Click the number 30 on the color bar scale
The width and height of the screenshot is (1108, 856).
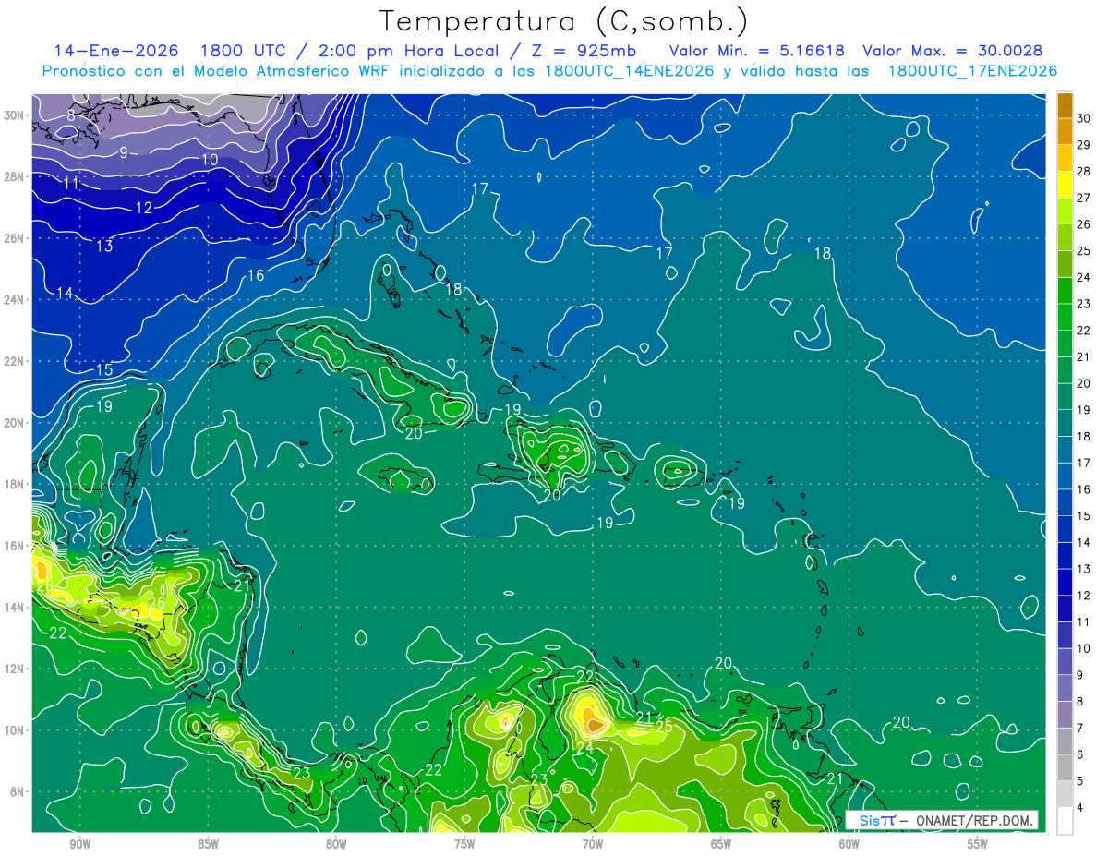pyautogui.click(x=1084, y=118)
